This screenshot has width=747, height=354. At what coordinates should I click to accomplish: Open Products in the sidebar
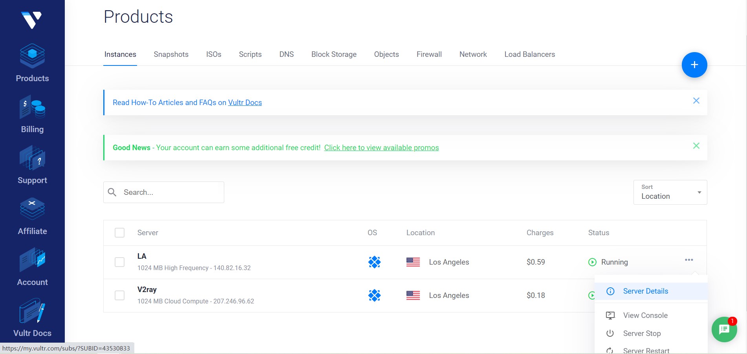tap(32, 63)
